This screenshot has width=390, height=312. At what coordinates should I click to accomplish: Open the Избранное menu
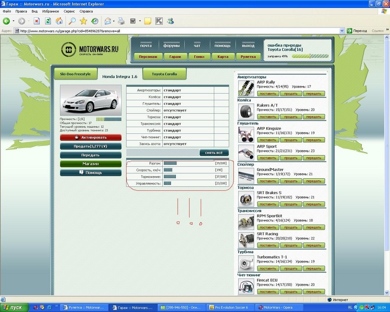pyautogui.click(x=50, y=11)
